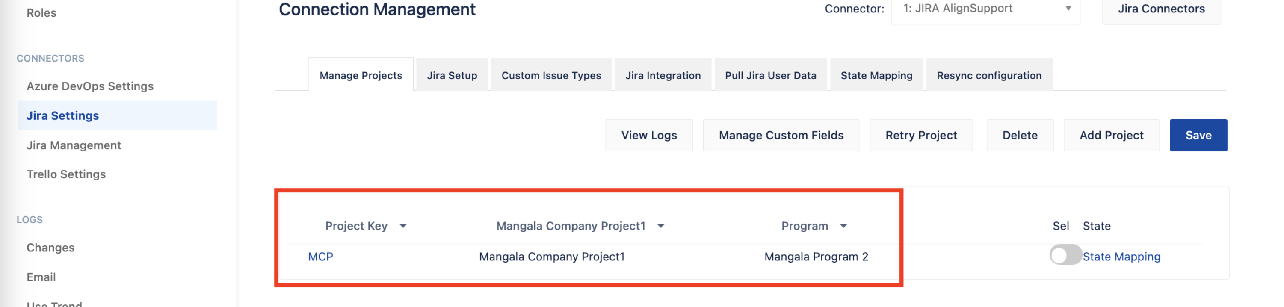Open the State Mapping tab
Viewport: 1284px width, 307px height.
pyautogui.click(x=876, y=75)
